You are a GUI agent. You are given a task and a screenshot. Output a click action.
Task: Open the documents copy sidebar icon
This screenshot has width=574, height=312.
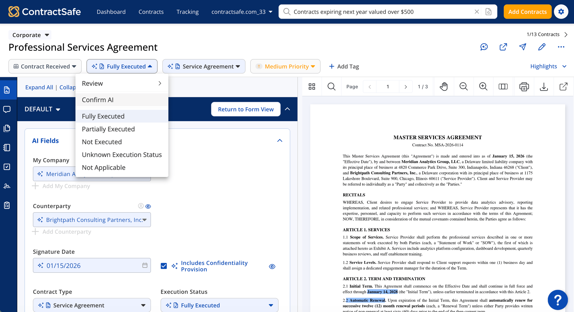(7, 128)
